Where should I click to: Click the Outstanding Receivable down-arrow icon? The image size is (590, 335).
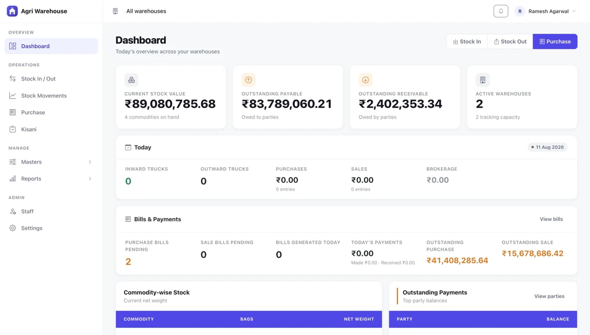(x=365, y=80)
